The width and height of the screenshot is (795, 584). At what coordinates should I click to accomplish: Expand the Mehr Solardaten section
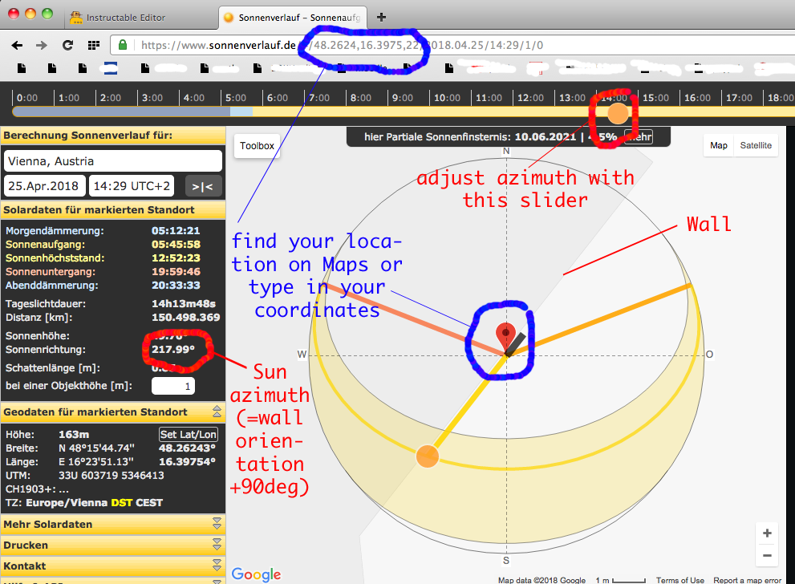(x=112, y=524)
